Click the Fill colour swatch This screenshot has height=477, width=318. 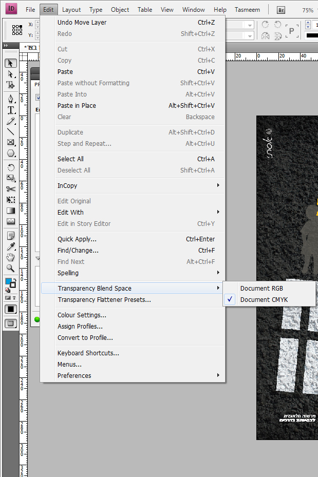[9, 281]
